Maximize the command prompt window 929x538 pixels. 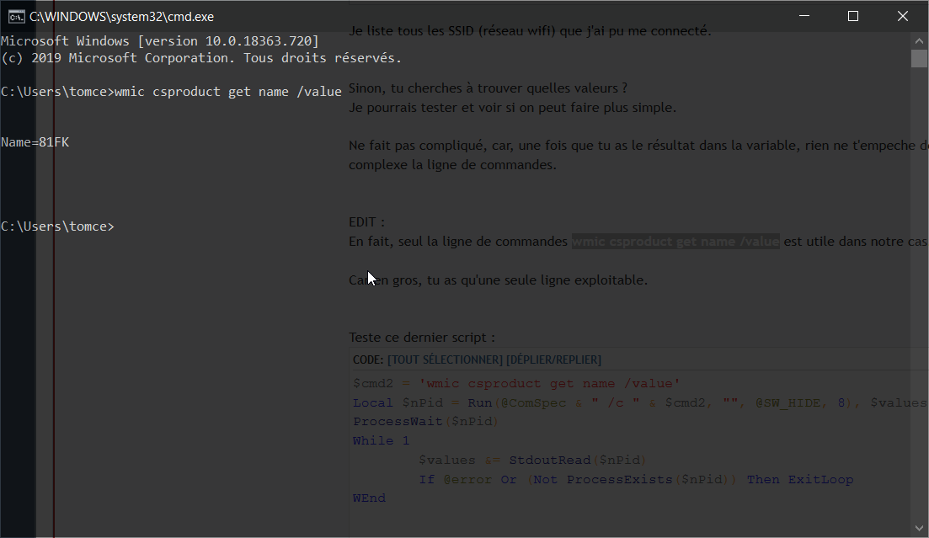(x=852, y=16)
